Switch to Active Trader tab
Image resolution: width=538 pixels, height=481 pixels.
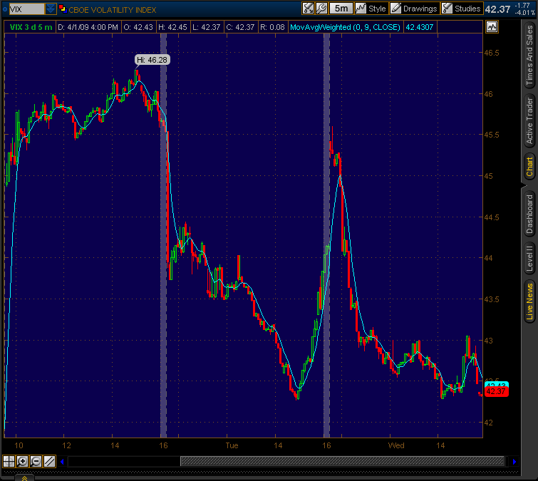pyautogui.click(x=529, y=120)
